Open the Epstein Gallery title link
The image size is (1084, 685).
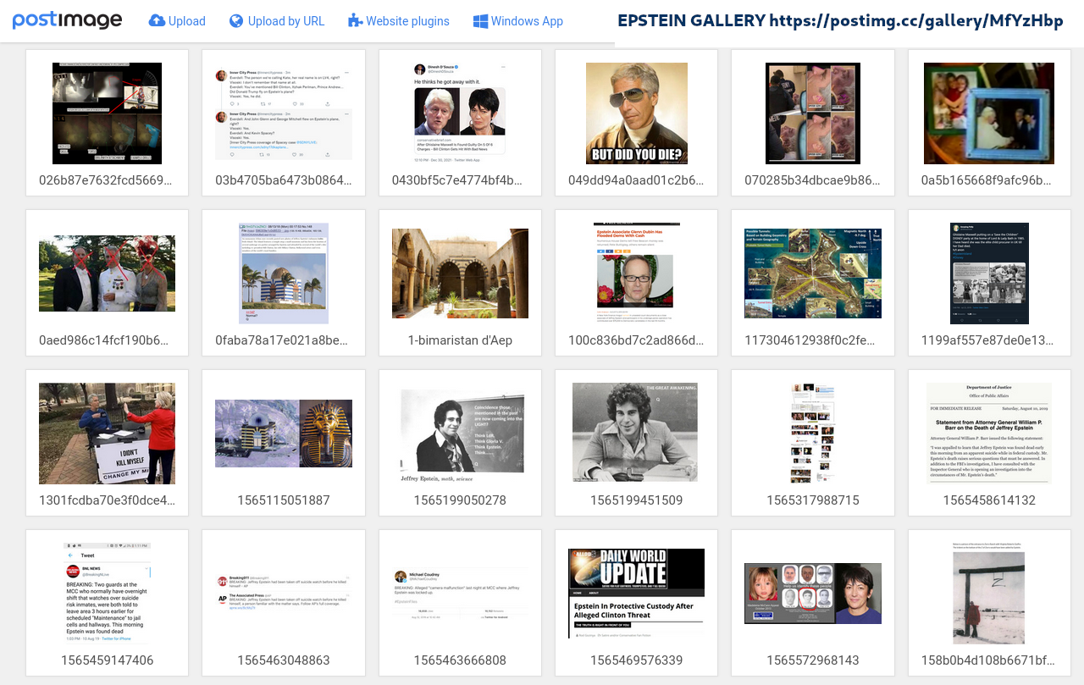tap(840, 21)
